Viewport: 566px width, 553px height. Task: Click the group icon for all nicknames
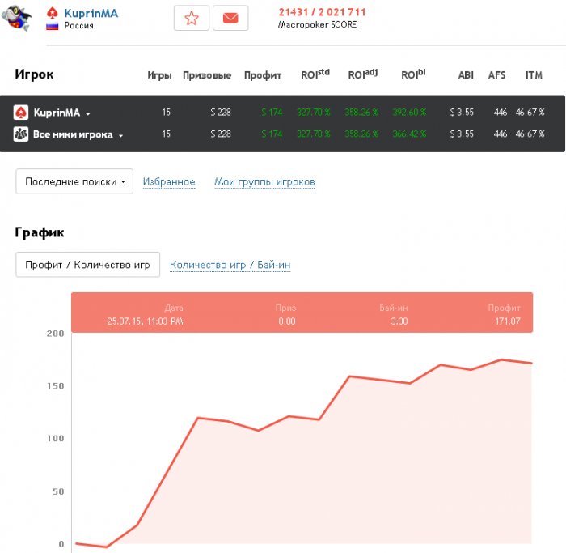pyautogui.click(x=21, y=134)
